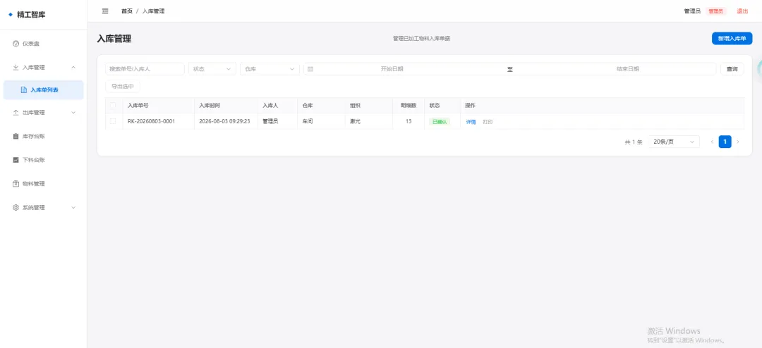The height and width of the screenshot is (348, 762).
Task: Click the 明细数 column header
Action: pyautogui.click(x=409, y=106)
